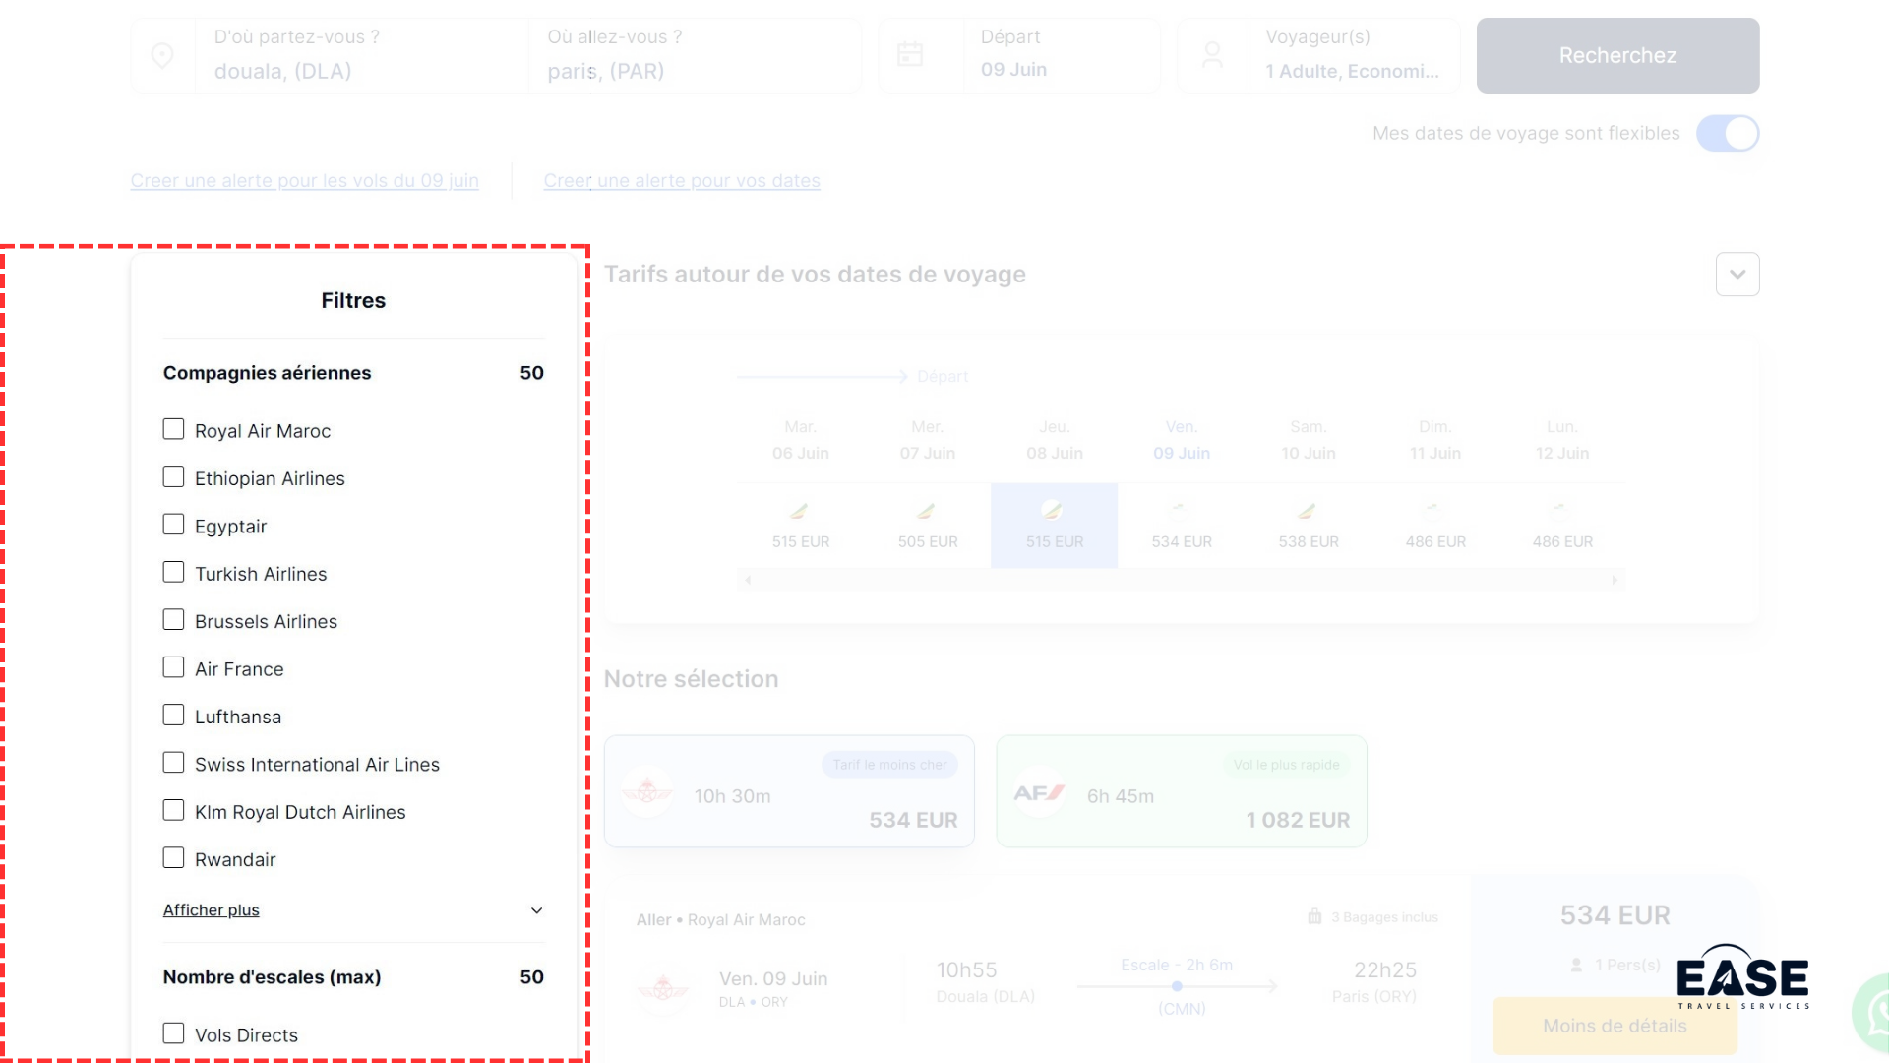This screenshot has height=1063, width=1889.
Task: Check the Royal Air Maroc filter
Action: click(x=173, y=429)
